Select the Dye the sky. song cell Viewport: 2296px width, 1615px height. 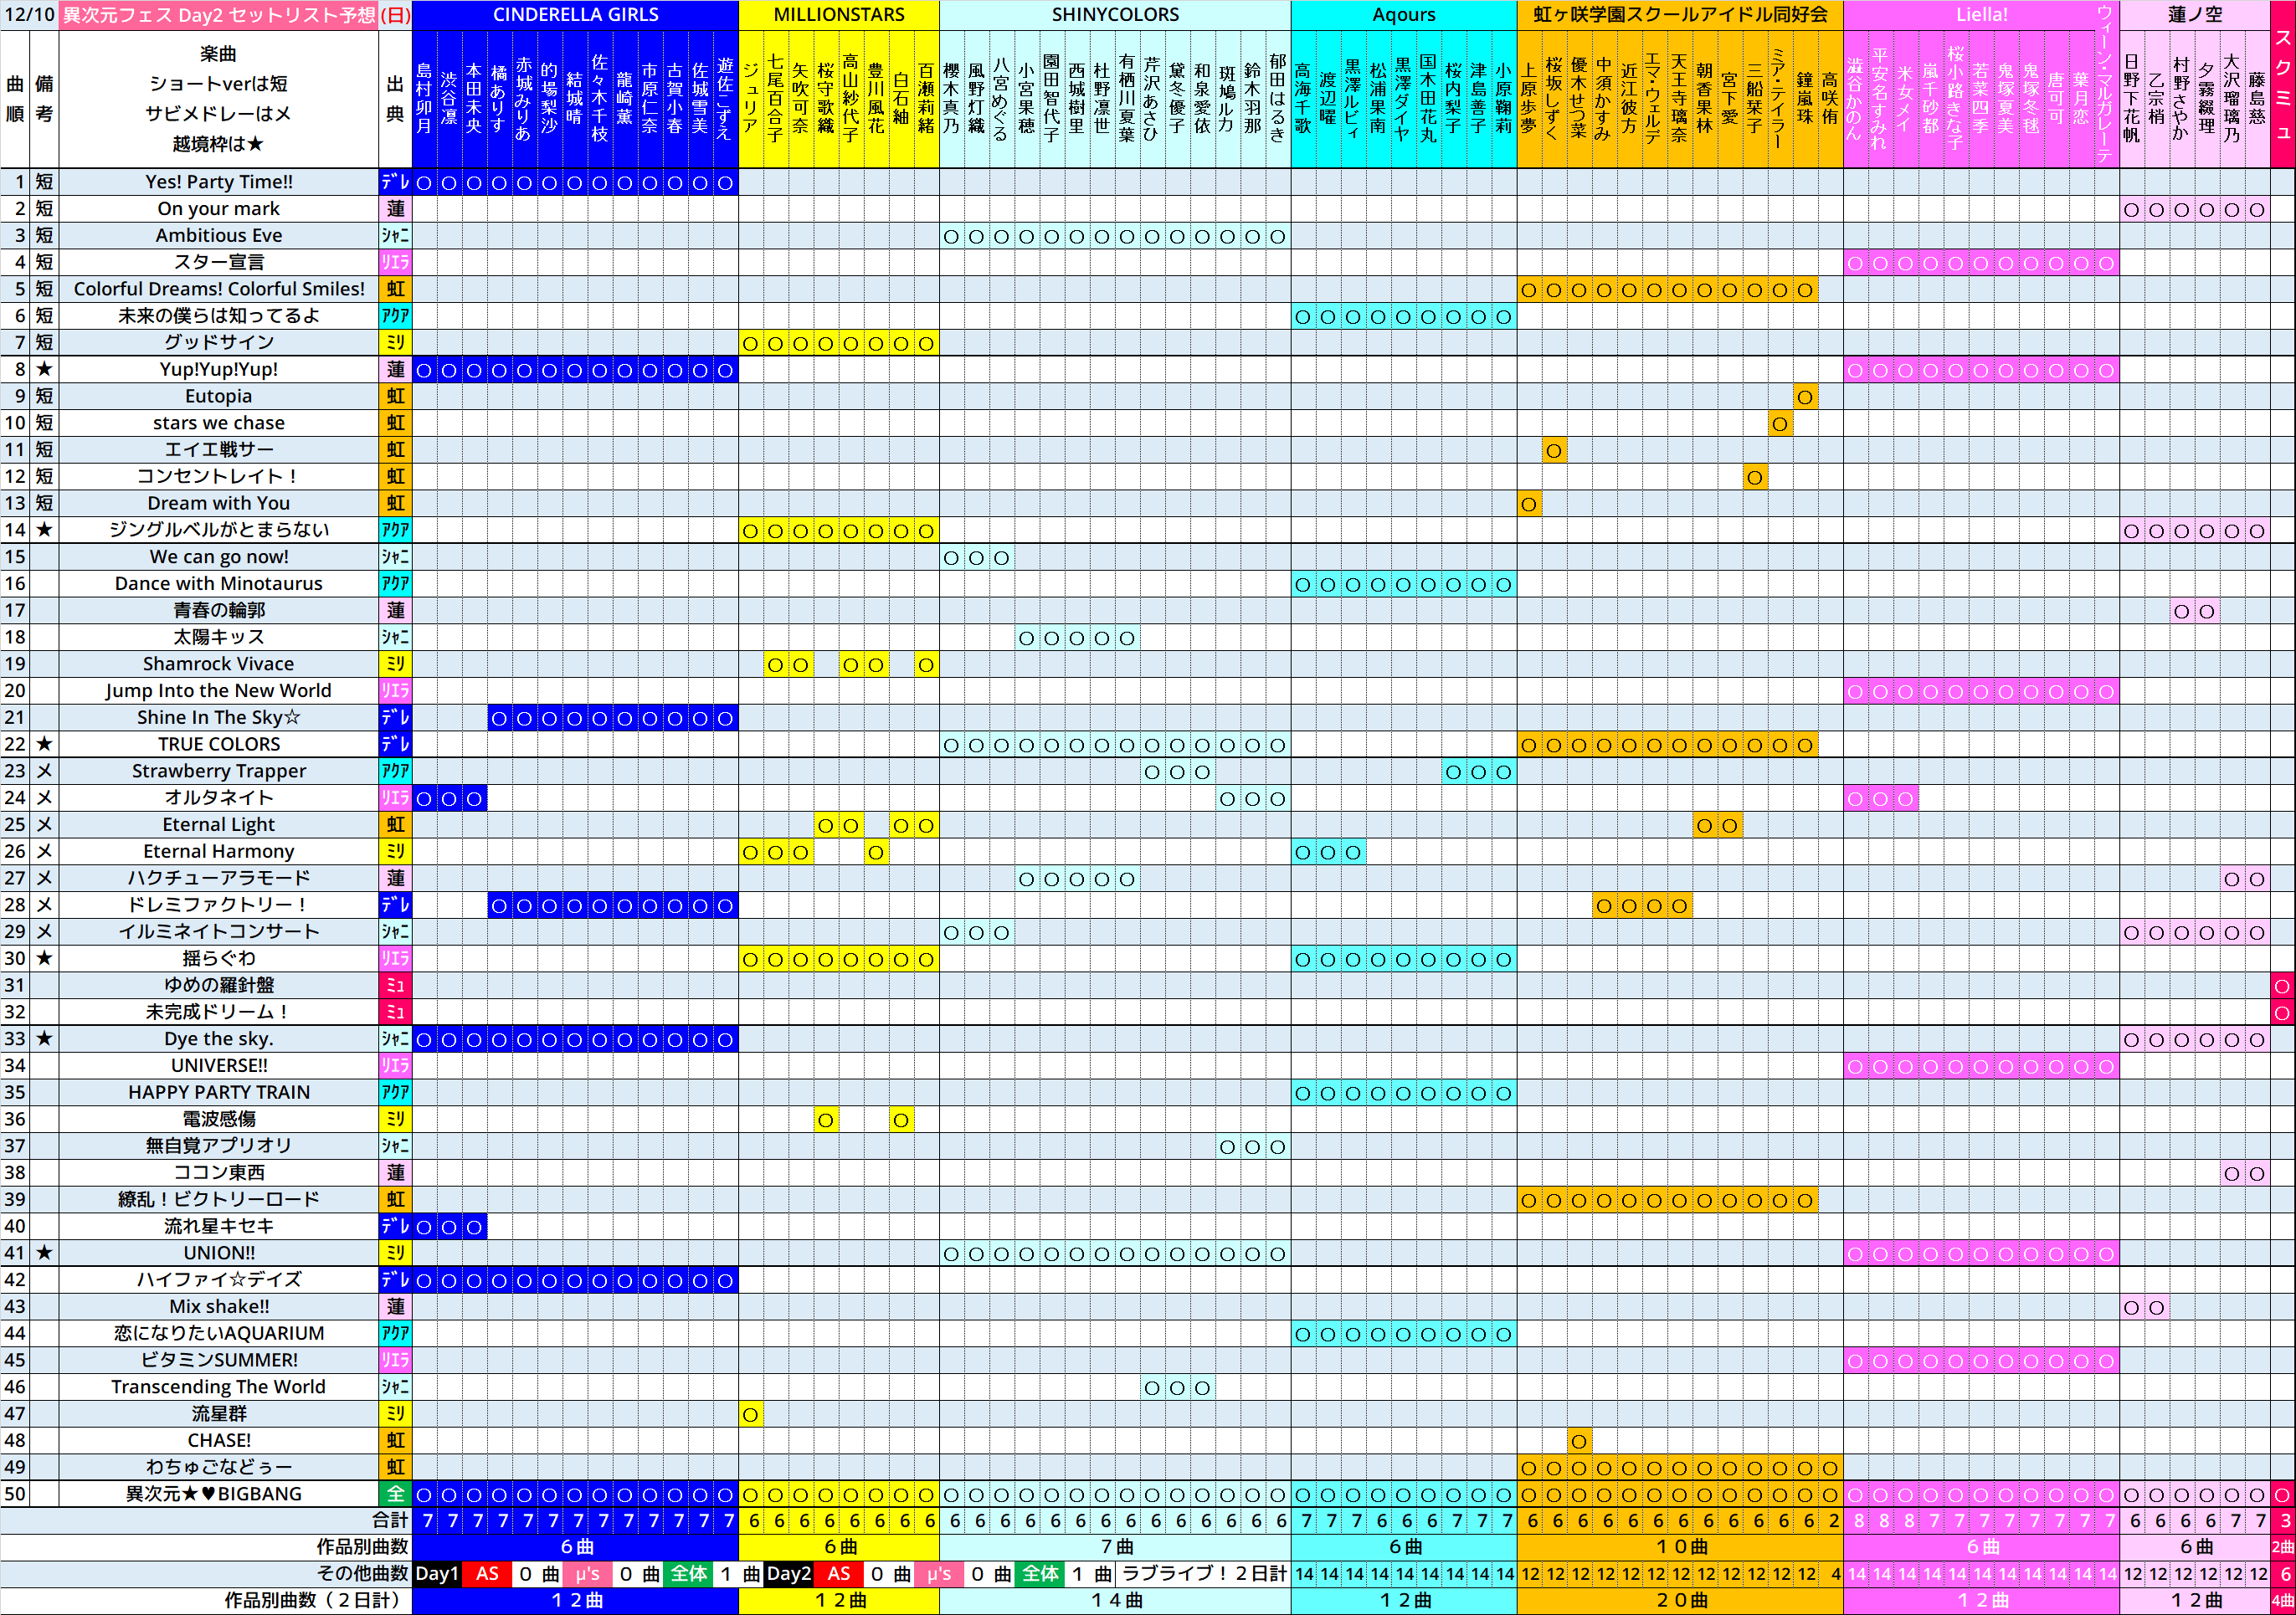point(219,1039)
